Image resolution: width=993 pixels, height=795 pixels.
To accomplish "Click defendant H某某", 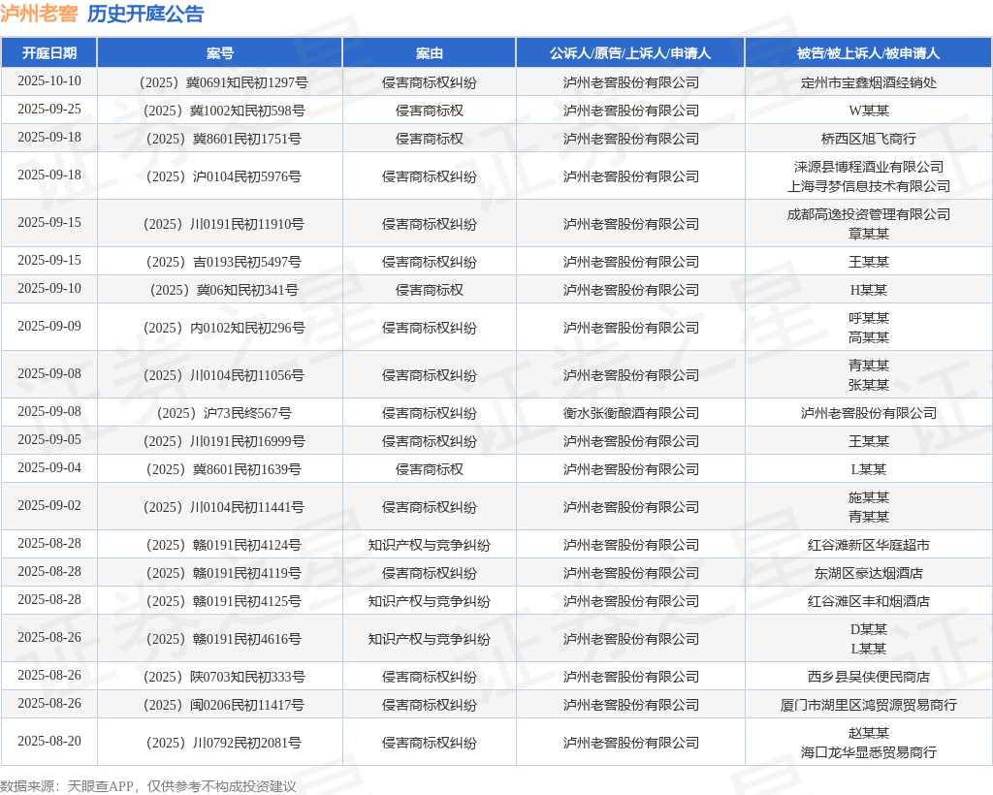I will coord(868,290).
